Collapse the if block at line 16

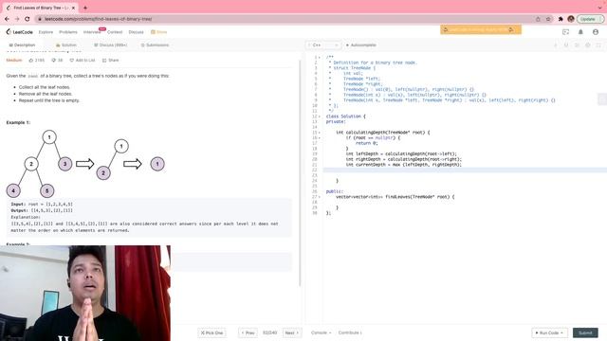320,138
